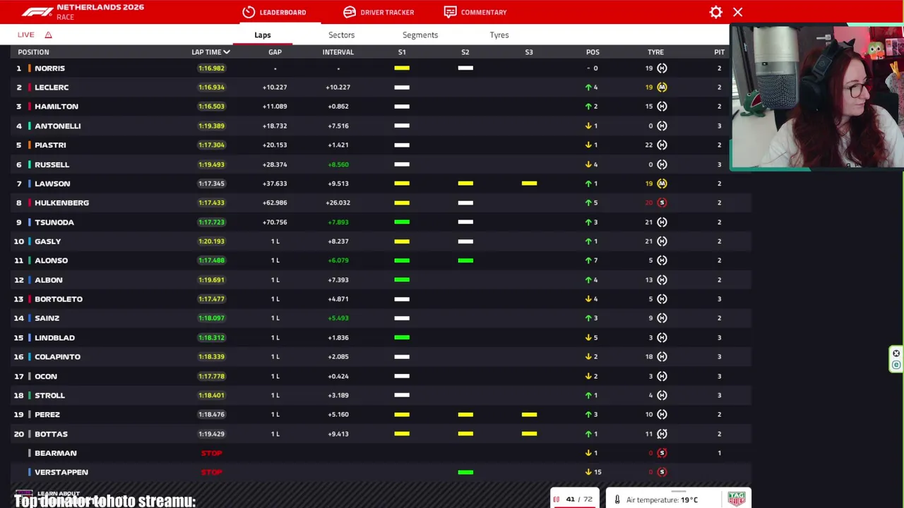The image size is (904, 508).
Task: Select driver HAMILTON in the leaderboard
Action: (x=56, y=107)
